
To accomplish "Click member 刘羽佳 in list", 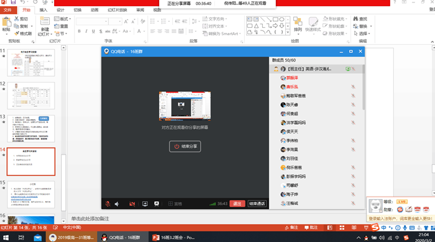I will (316, 159).
